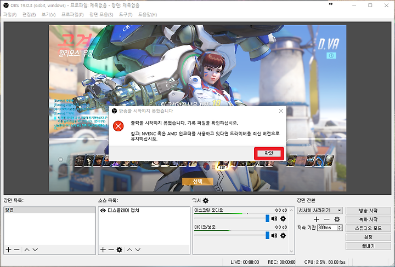The width and height of the screenshot is (395, 267).
Task: Open the 편집(E) menu
Action: (x=29, y=15)
